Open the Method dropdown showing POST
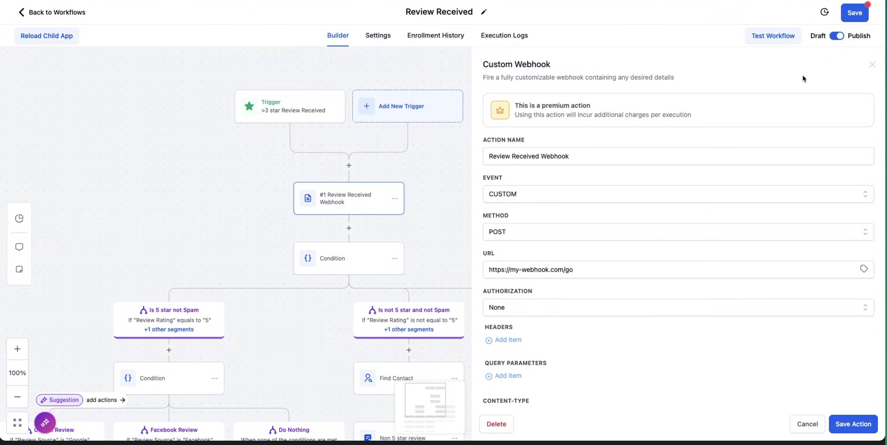Screen dimensions: 887x445 click(678, 232)
